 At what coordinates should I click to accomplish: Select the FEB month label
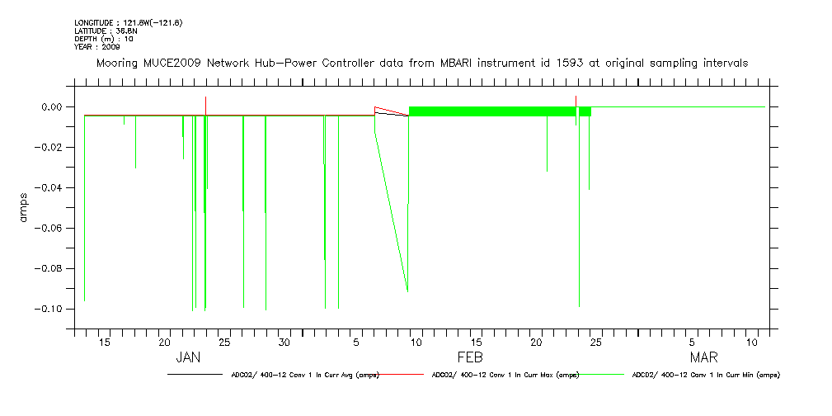tap(469, 358)
